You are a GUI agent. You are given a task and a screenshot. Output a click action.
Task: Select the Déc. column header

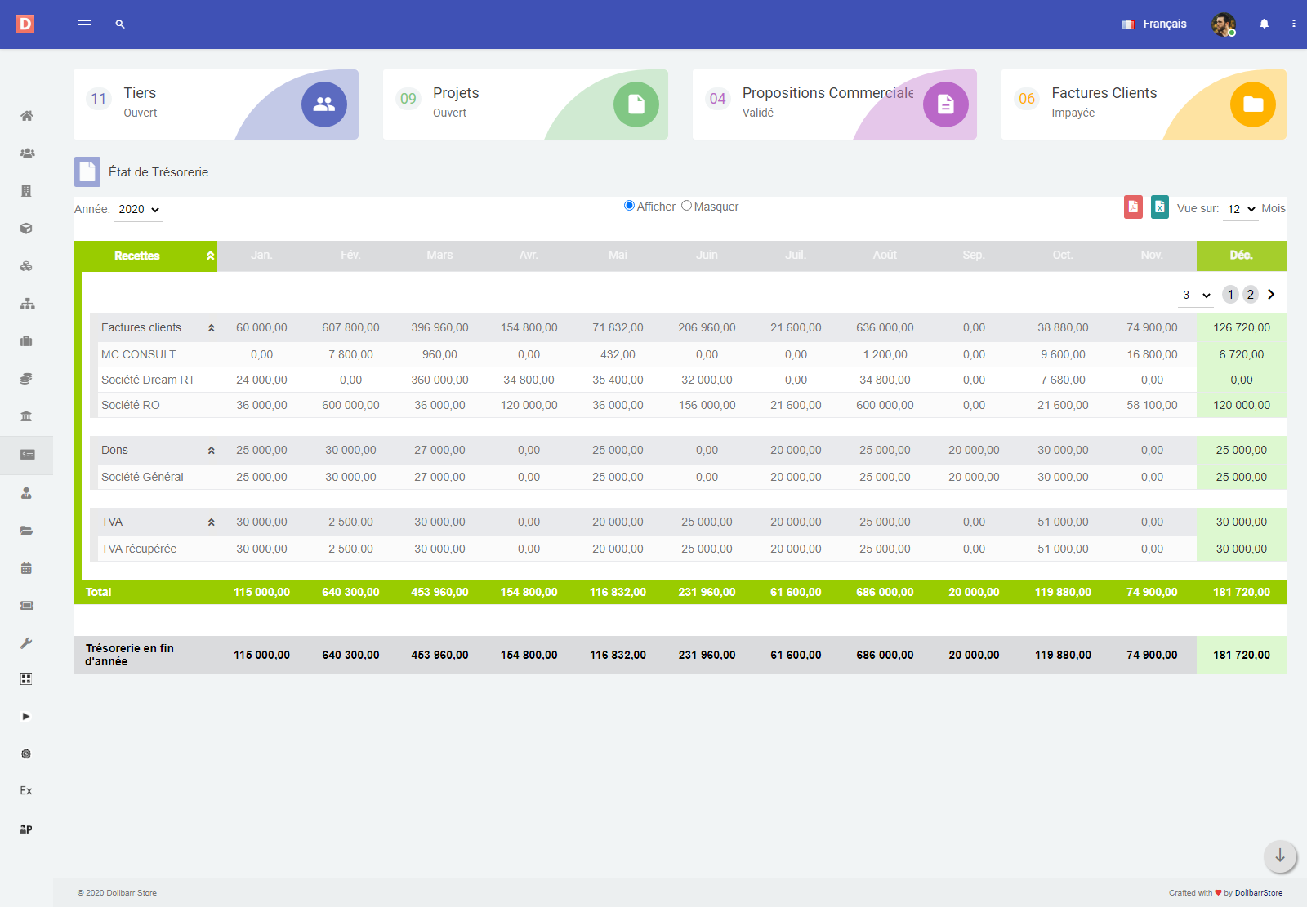(x=1240, y=256)
